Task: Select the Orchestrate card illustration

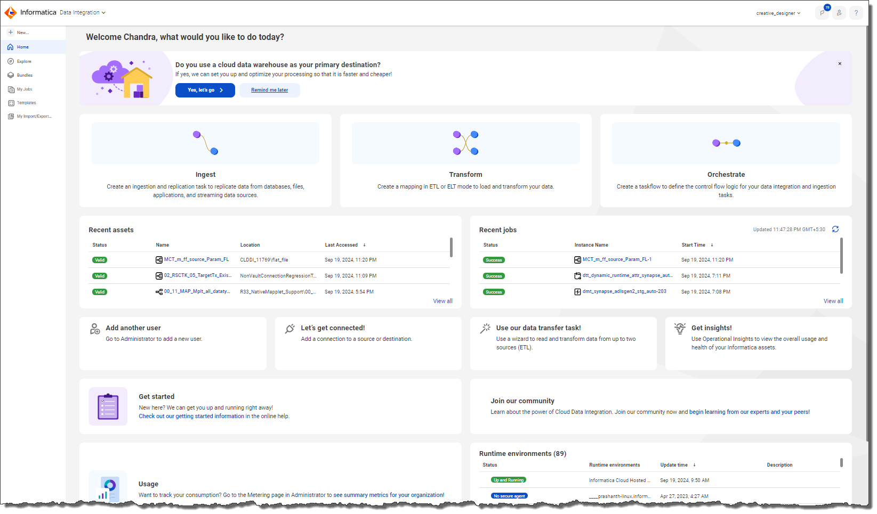Action: point(726,143)
